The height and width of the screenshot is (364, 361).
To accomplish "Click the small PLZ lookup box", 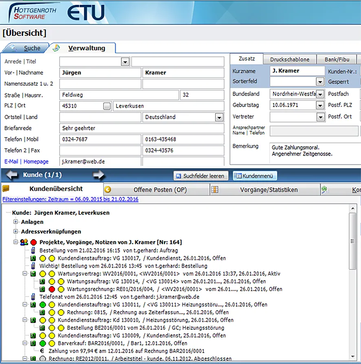I will coord(107,106).
